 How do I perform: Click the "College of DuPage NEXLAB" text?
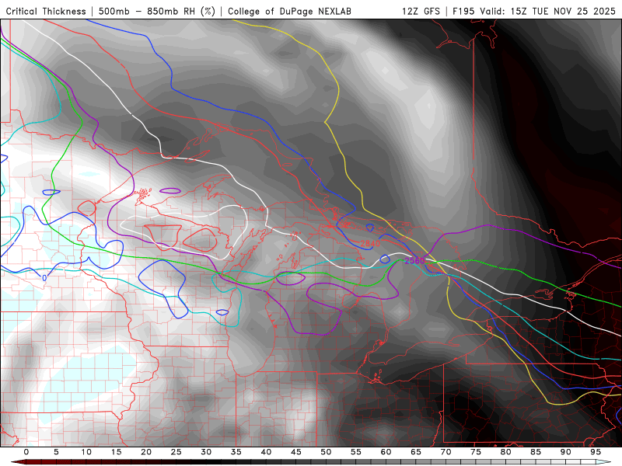[289, 11]
